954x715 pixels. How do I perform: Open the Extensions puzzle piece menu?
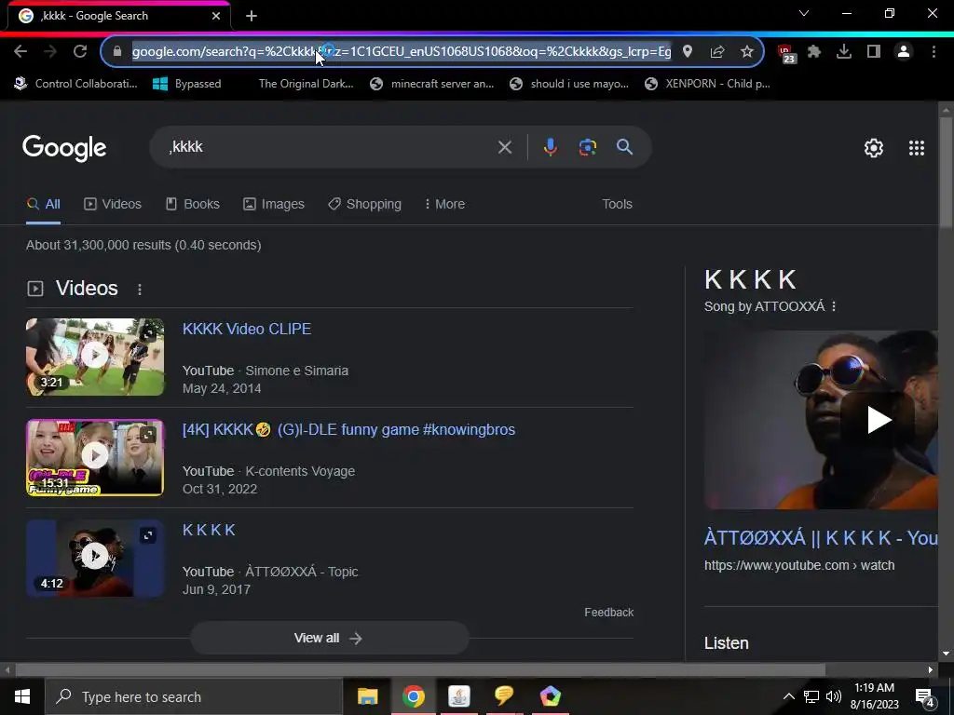pos(814,52)
